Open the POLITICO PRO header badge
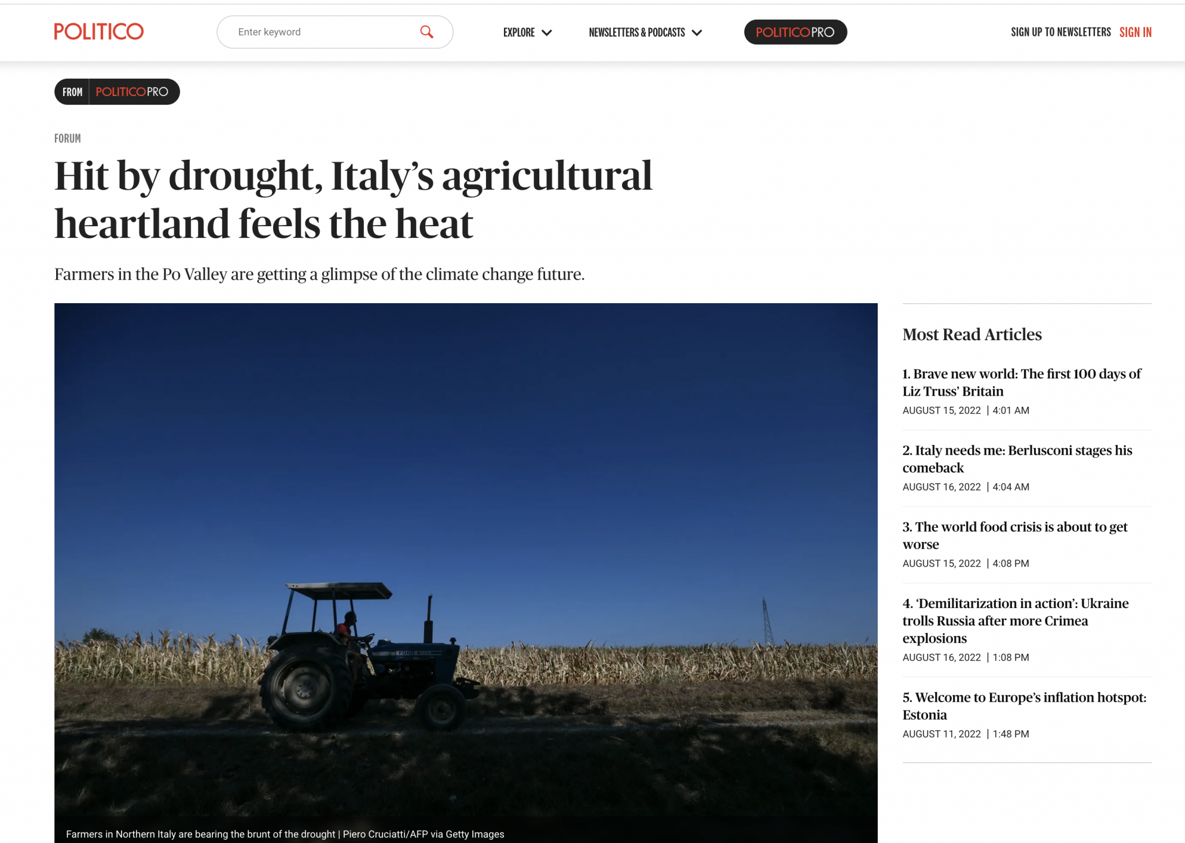The height and width of the screenshot is (843, 1185). pos(795,32)
